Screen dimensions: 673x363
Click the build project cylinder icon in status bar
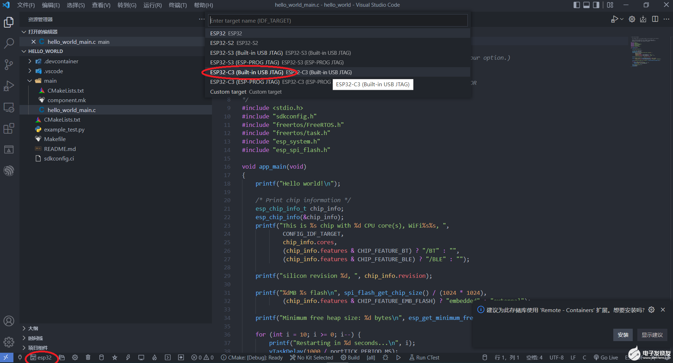pos(101,357)
